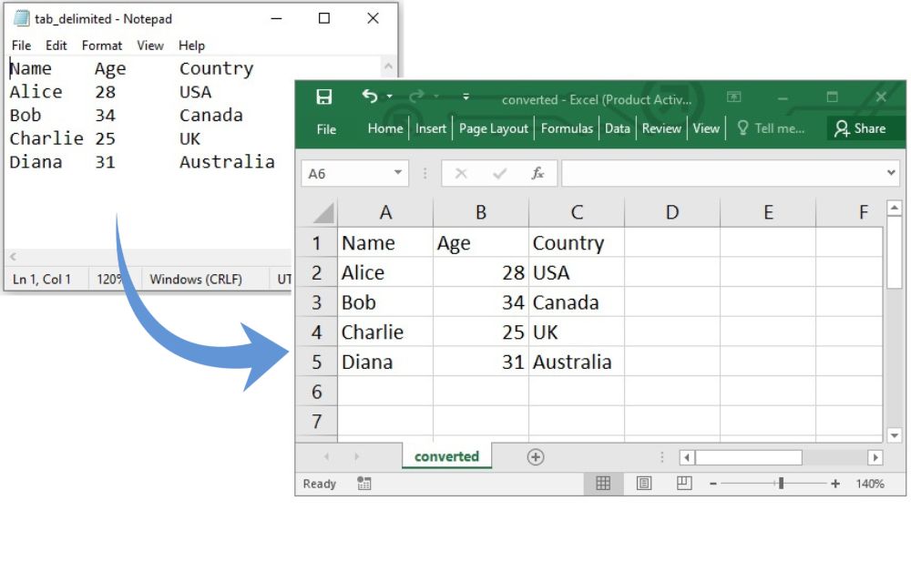Open Notepad's Format menu
This screenshot has height=572, width=911.
[x=102, y=46]
